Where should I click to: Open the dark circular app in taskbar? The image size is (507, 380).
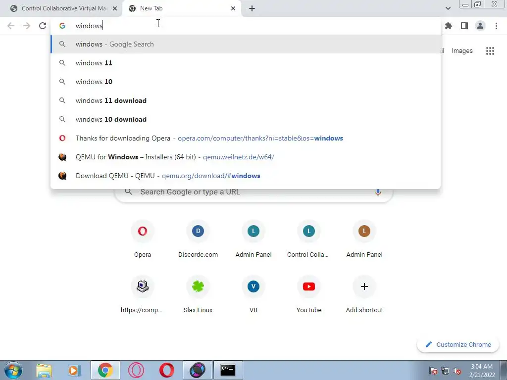pos(198,370)
